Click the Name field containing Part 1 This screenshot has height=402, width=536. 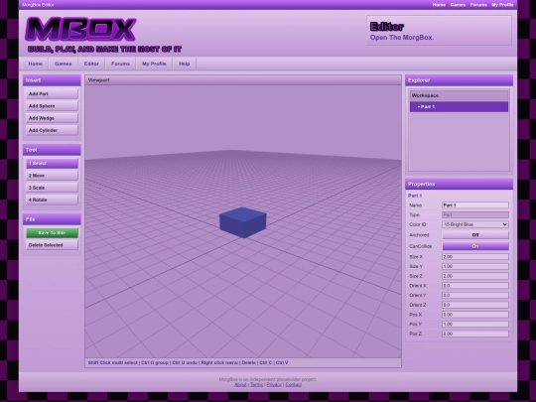475,205
